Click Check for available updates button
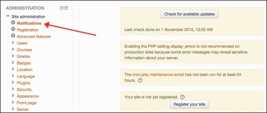267x113 pixels. click(x=189, y=14)
